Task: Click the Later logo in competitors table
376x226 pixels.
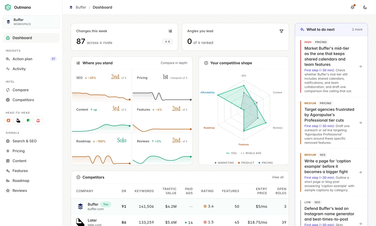Action: click(x=80, y=222)
